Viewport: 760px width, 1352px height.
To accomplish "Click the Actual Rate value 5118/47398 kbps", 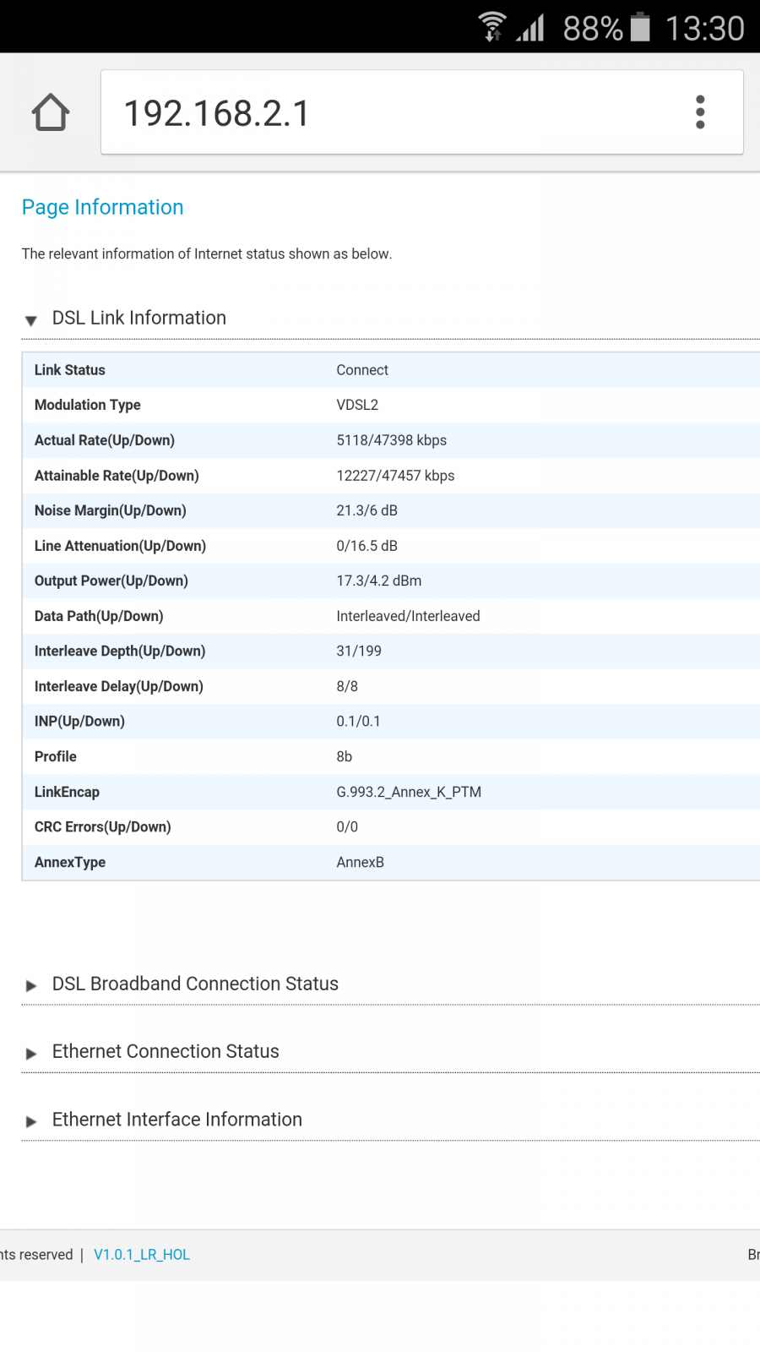I will click(x=391, y=440).
